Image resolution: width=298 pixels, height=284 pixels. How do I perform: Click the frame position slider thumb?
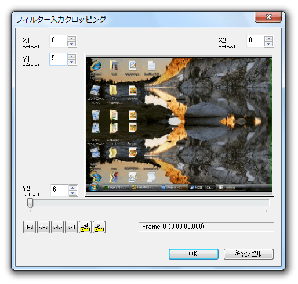click(30, 203)
